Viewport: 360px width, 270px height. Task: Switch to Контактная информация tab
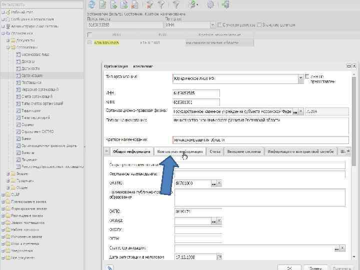[180, 151]
